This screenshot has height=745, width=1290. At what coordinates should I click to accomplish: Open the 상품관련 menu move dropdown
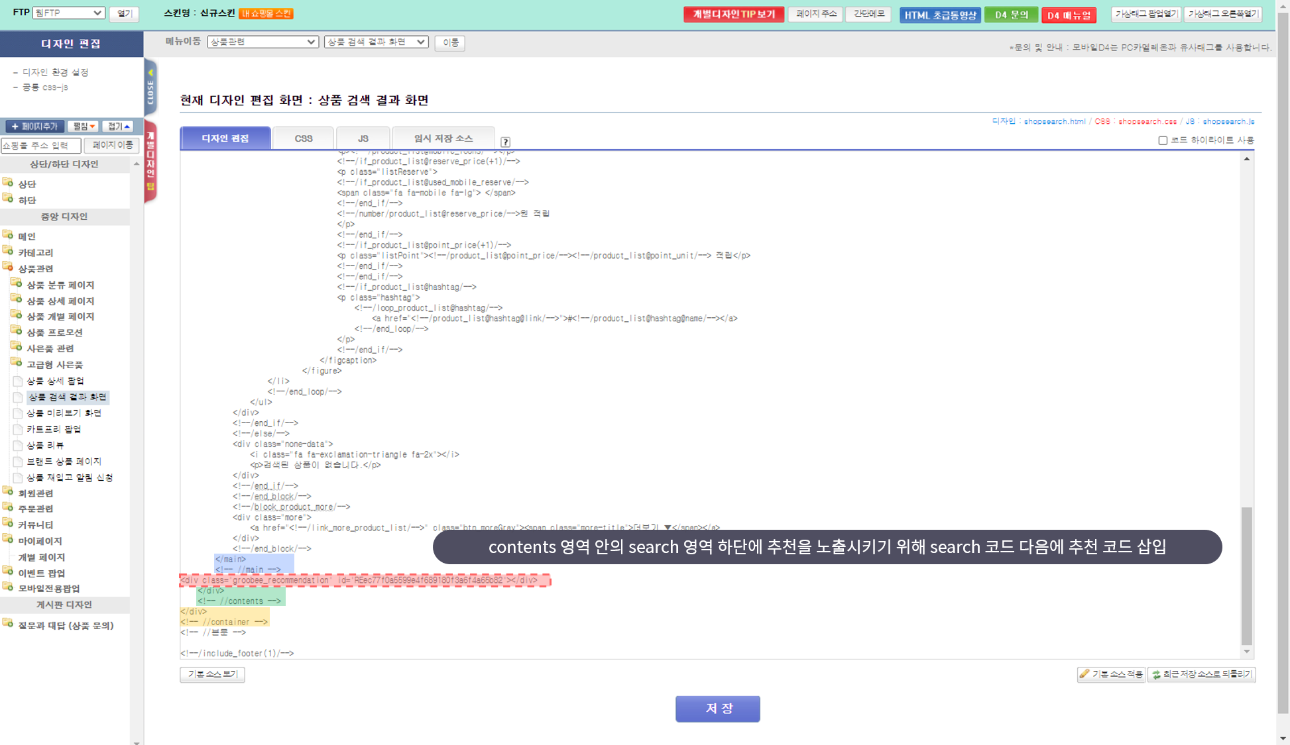point(263,42)
